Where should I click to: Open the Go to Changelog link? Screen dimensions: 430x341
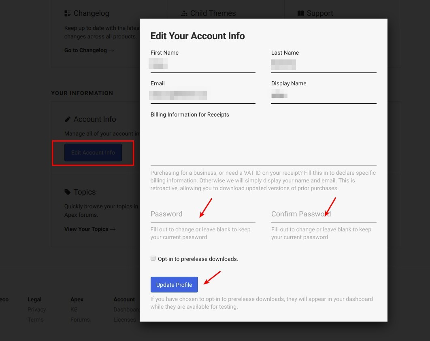(89, 51)
